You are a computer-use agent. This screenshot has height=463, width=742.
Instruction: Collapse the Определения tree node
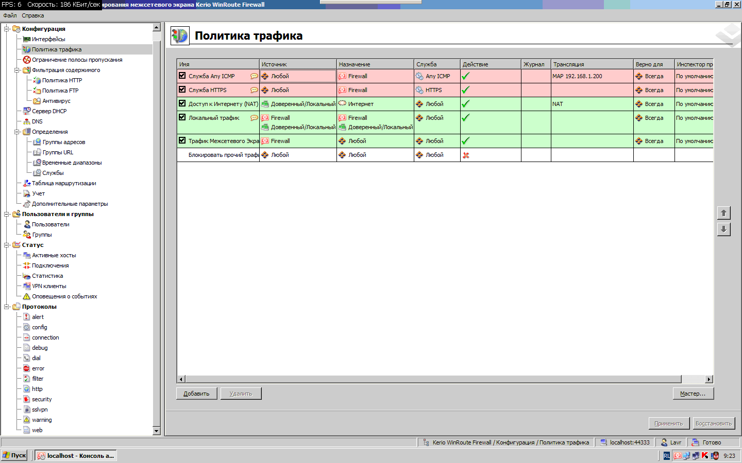coord(18,132)
